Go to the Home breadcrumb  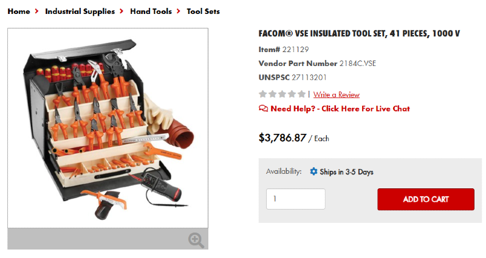[x=19, y=12]
